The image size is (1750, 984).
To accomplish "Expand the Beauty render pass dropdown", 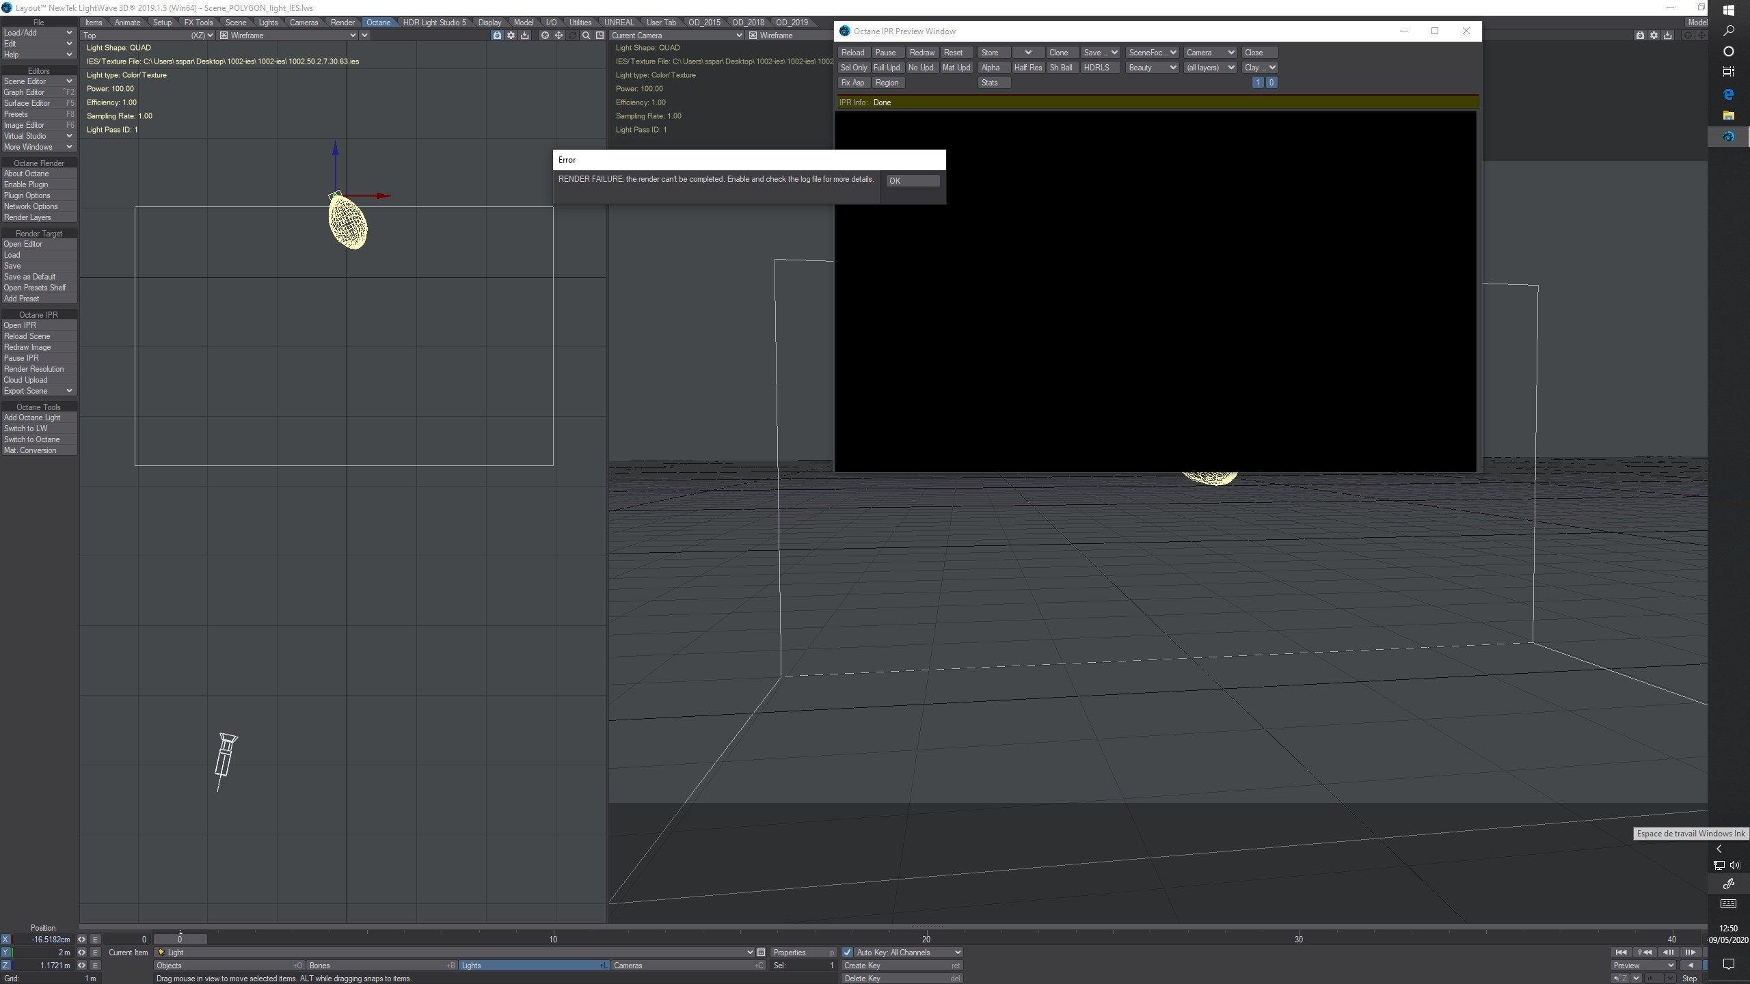I will [1152, 68].
